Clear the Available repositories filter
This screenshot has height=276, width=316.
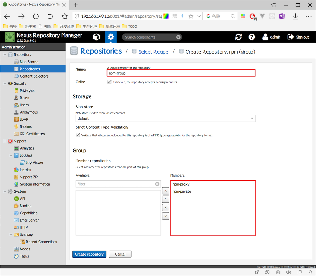157,184
